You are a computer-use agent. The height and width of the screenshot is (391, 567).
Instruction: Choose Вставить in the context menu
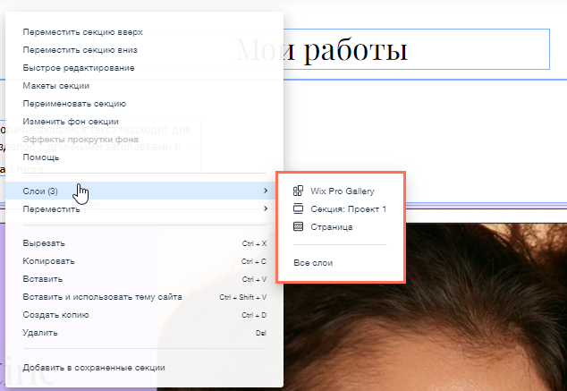[144, 279]
